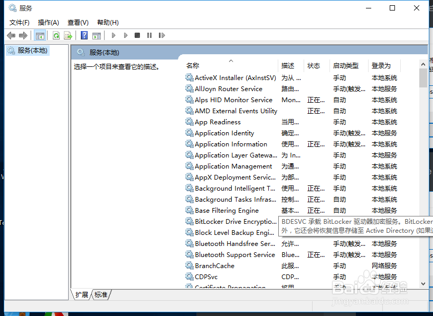Toggle the show/hide console tree icon
Image resolution: width=433 pixels, height=316 pixels.
click(x=40, y=35)
